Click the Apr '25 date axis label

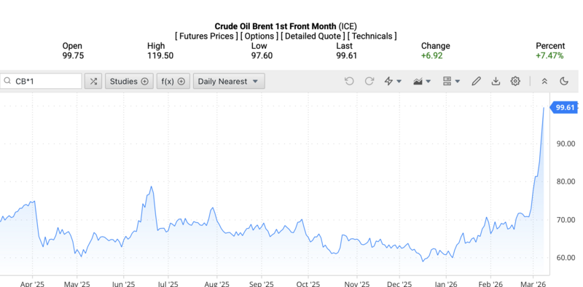[x=32, y=283]
